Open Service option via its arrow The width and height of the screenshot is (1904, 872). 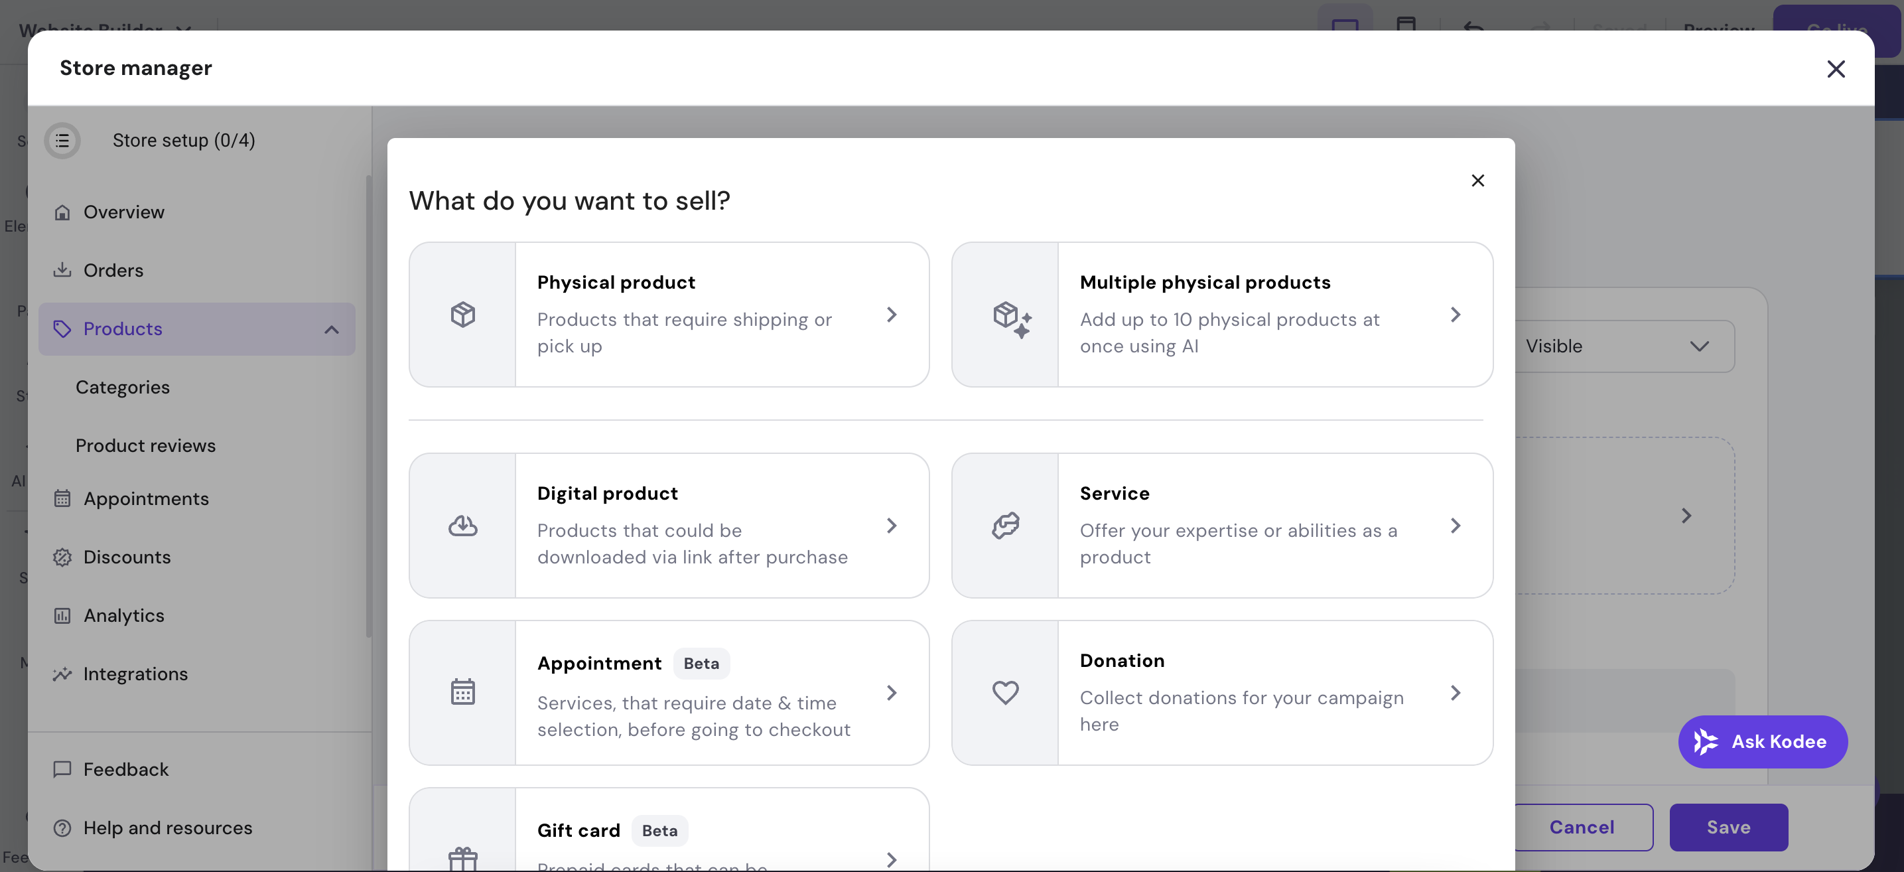1455,526
